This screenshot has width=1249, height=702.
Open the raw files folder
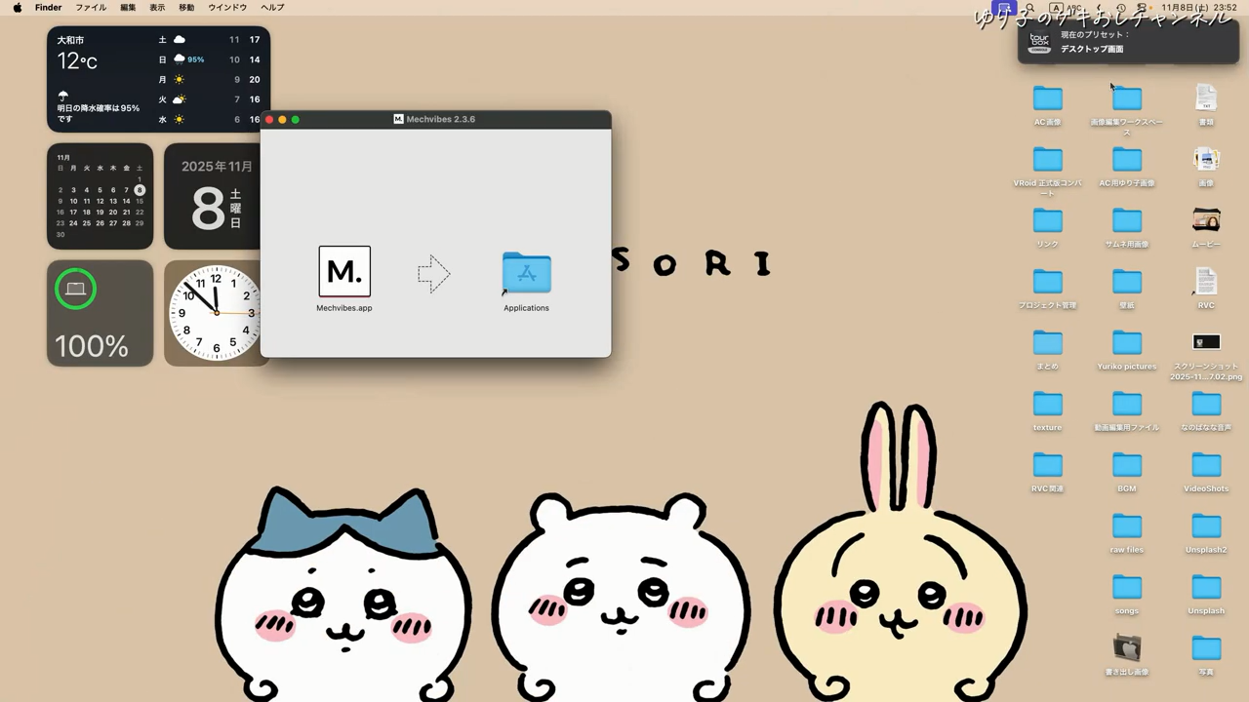click(1126, 527)
